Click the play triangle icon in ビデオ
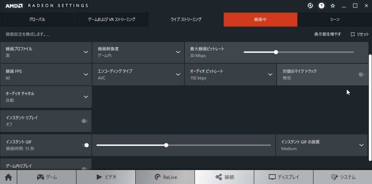This screenshot has width=372, height=184. [x=99, y=177]
